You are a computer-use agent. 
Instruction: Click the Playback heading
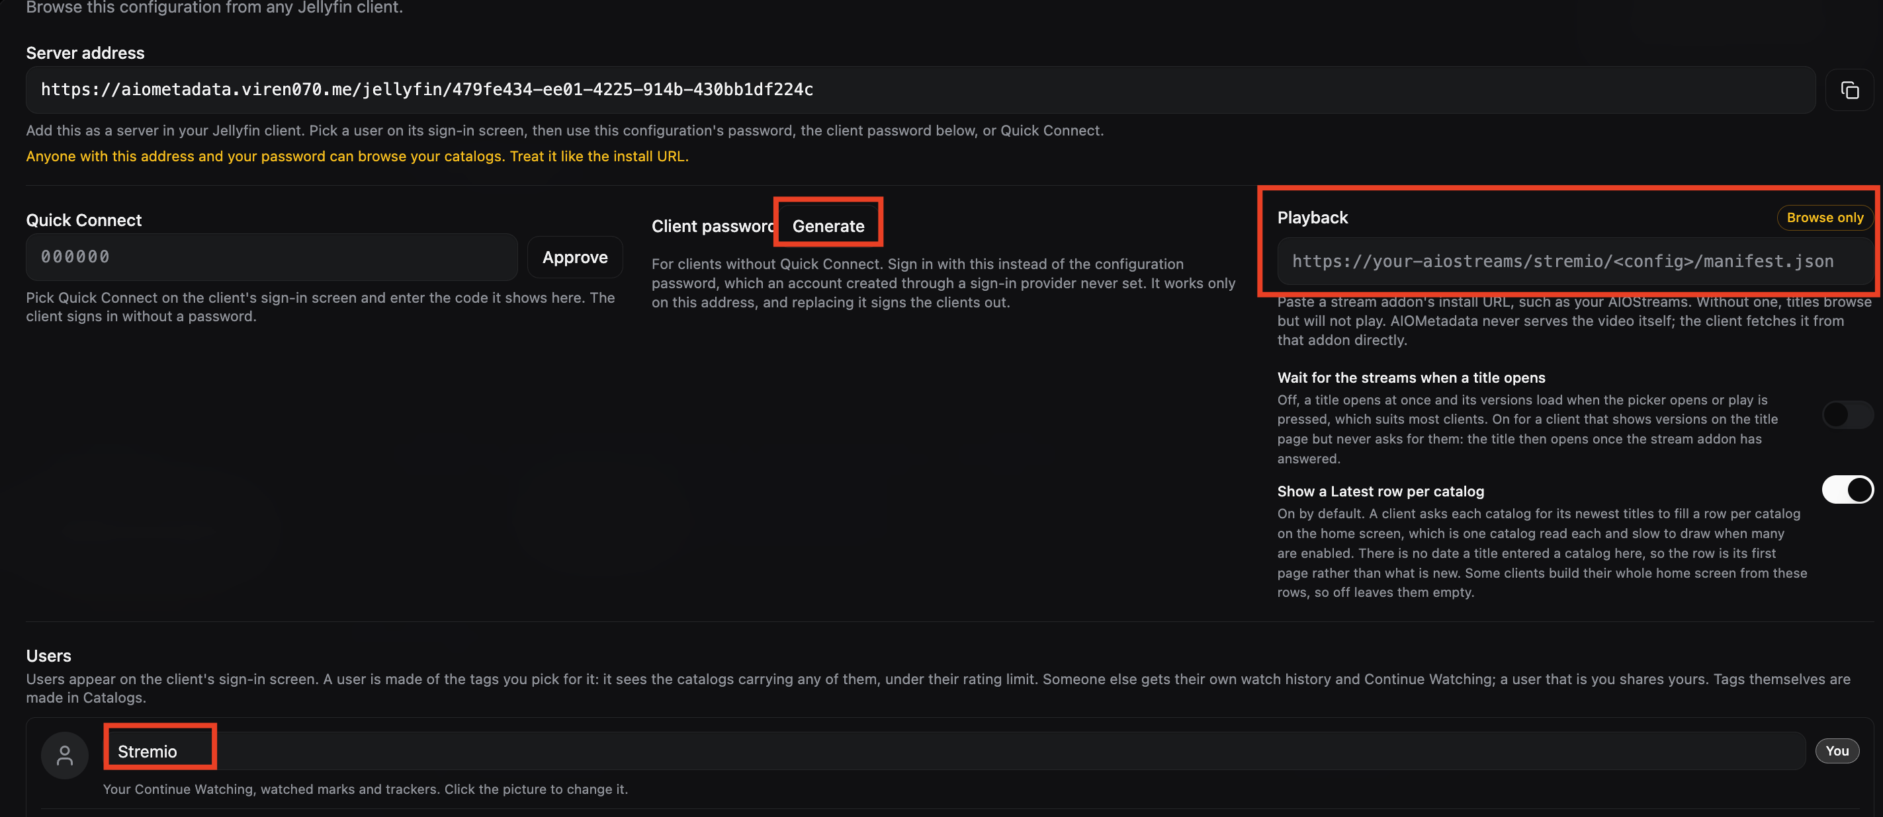point(1312,217)
